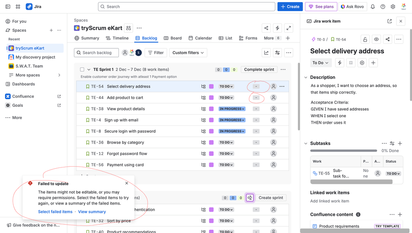Tick the TE Sprint 1 checkbox
This screenshot has width=412, height=233.
(82, 70)
